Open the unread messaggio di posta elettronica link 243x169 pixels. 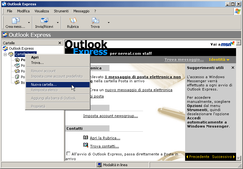coord(143,77)
